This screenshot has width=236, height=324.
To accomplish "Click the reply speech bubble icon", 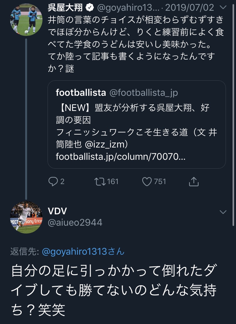I will tap(53, 181).
